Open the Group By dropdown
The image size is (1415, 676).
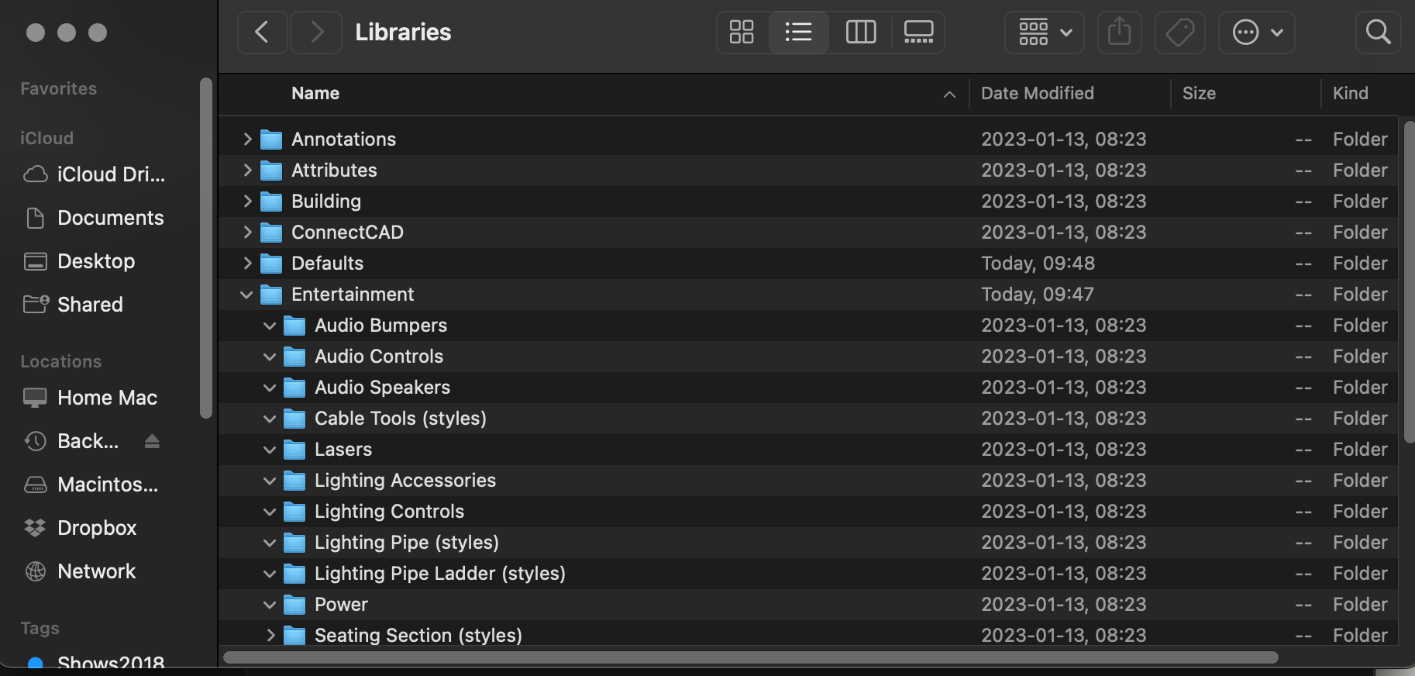1044,33
